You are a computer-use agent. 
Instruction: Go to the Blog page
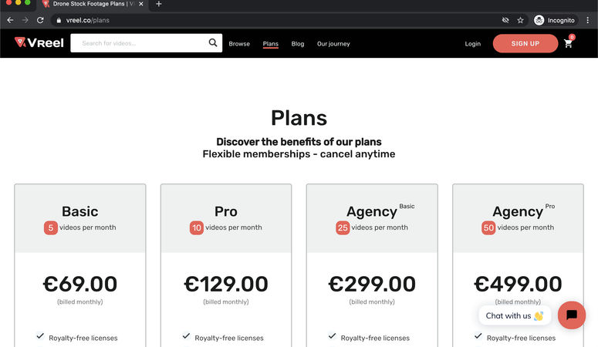click(x=298, y=44)
